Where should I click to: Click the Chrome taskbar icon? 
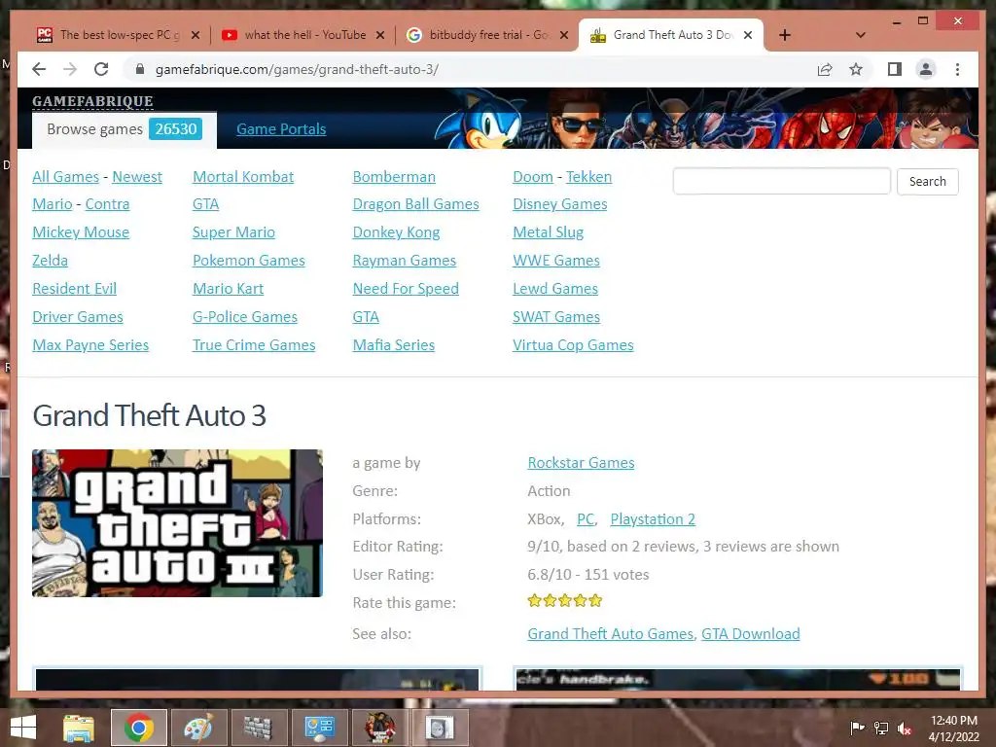click(138, 728)
